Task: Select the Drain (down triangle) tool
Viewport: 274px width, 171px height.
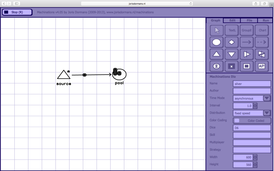Action: [231, 54]
